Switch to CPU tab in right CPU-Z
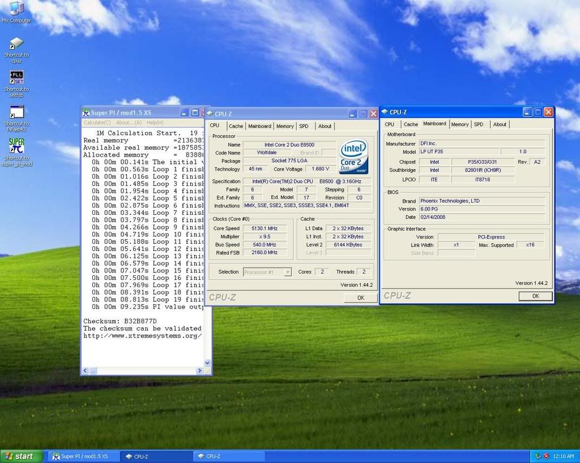Screen dimensions: 580x463 point(389,124)
